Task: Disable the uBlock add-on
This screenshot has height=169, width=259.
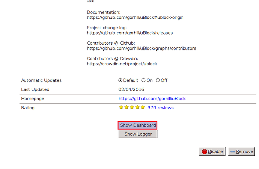Action: (x=212, y=152)
